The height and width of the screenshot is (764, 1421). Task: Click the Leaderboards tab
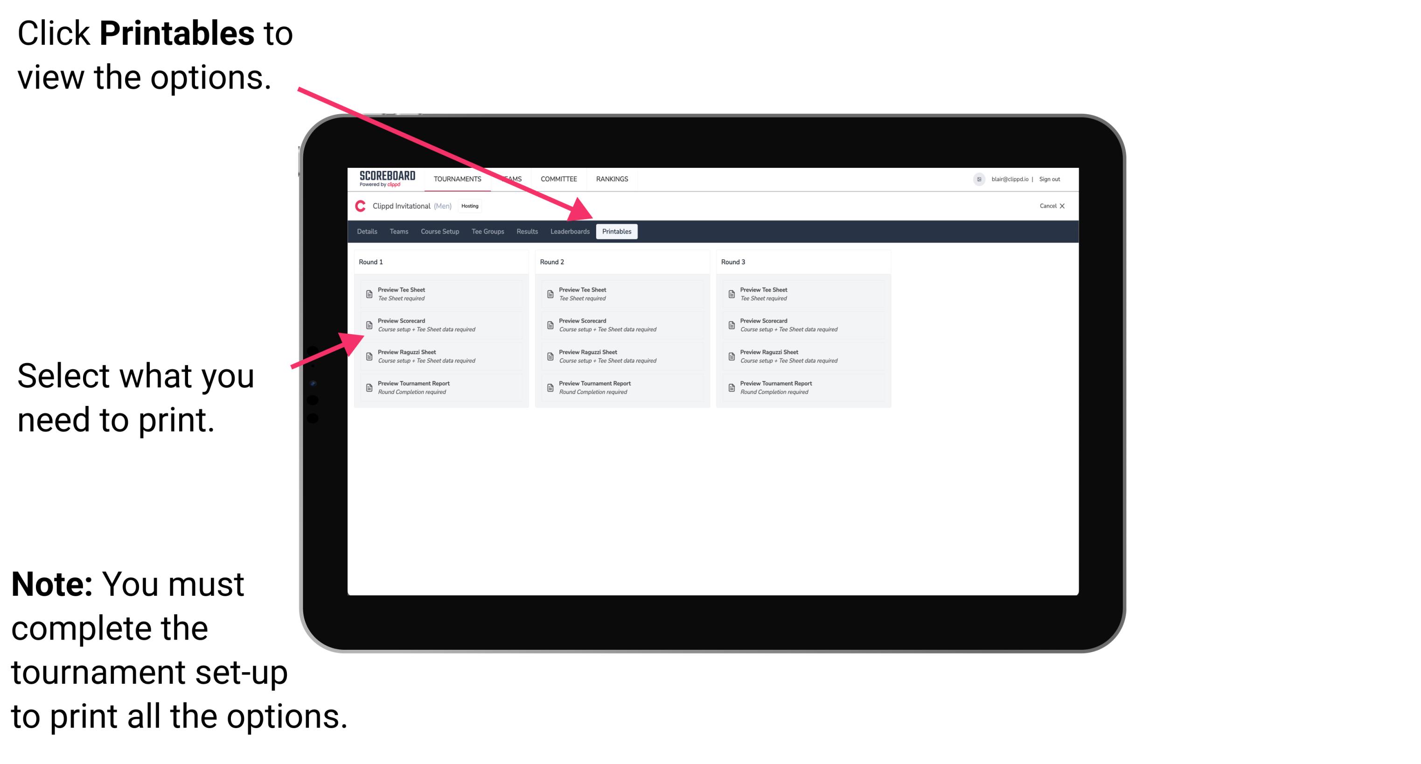point(569,232)
